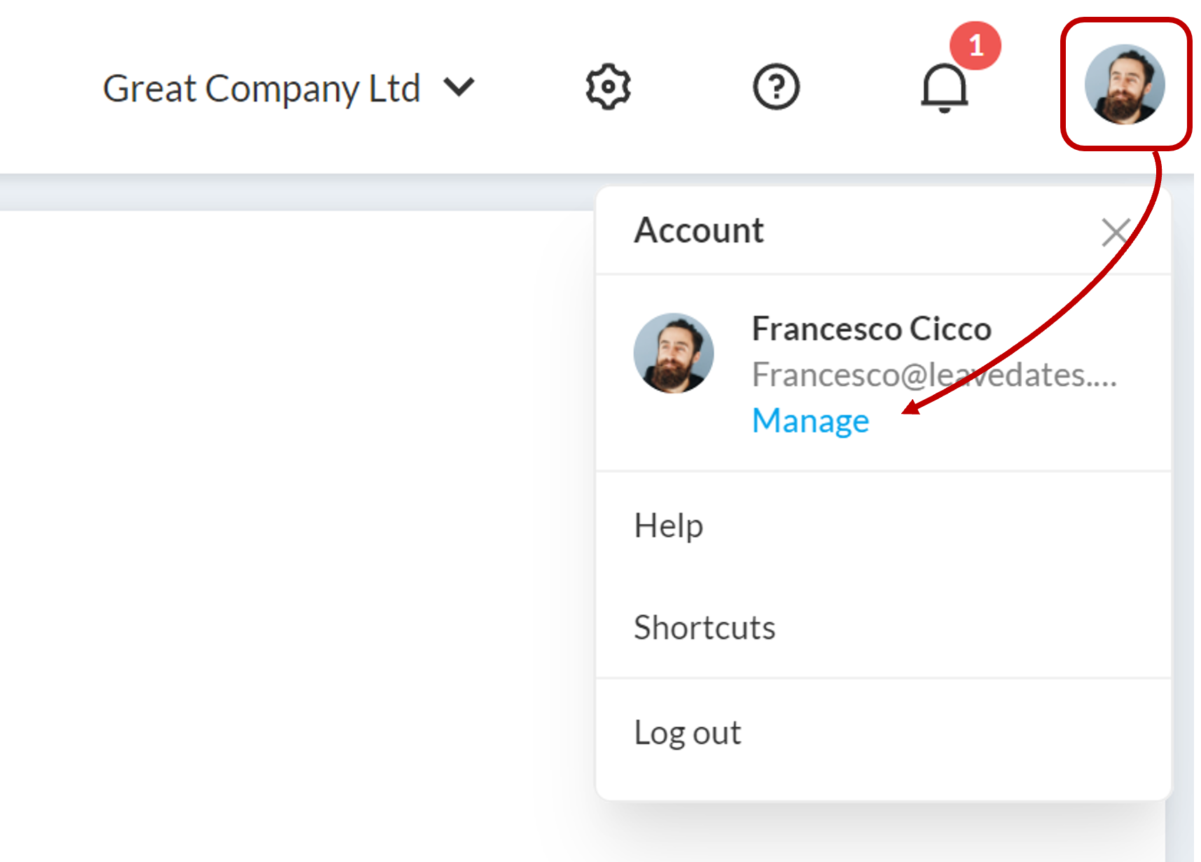
Task: Expand the Great Company Ltd dropdown
Action: tap(289, 88)
